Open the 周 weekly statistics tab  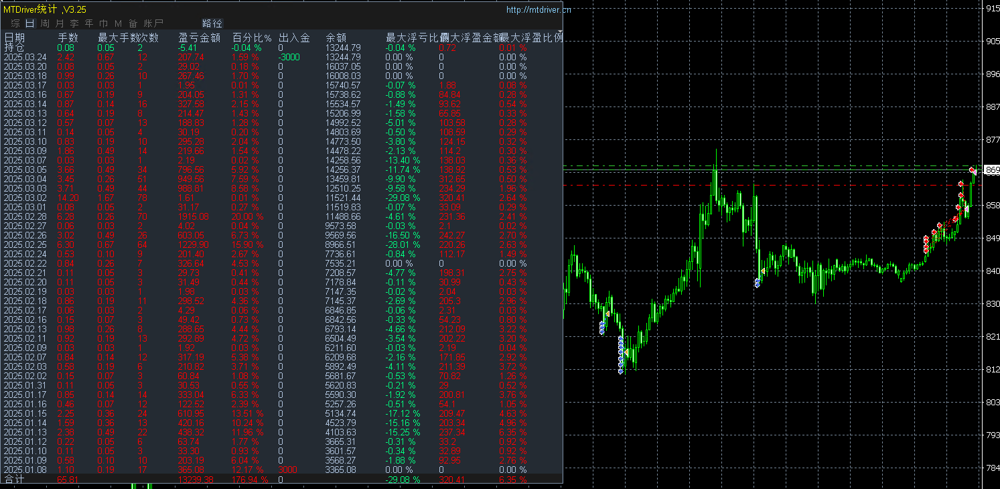pyautogui.click(x=45, y=23)
